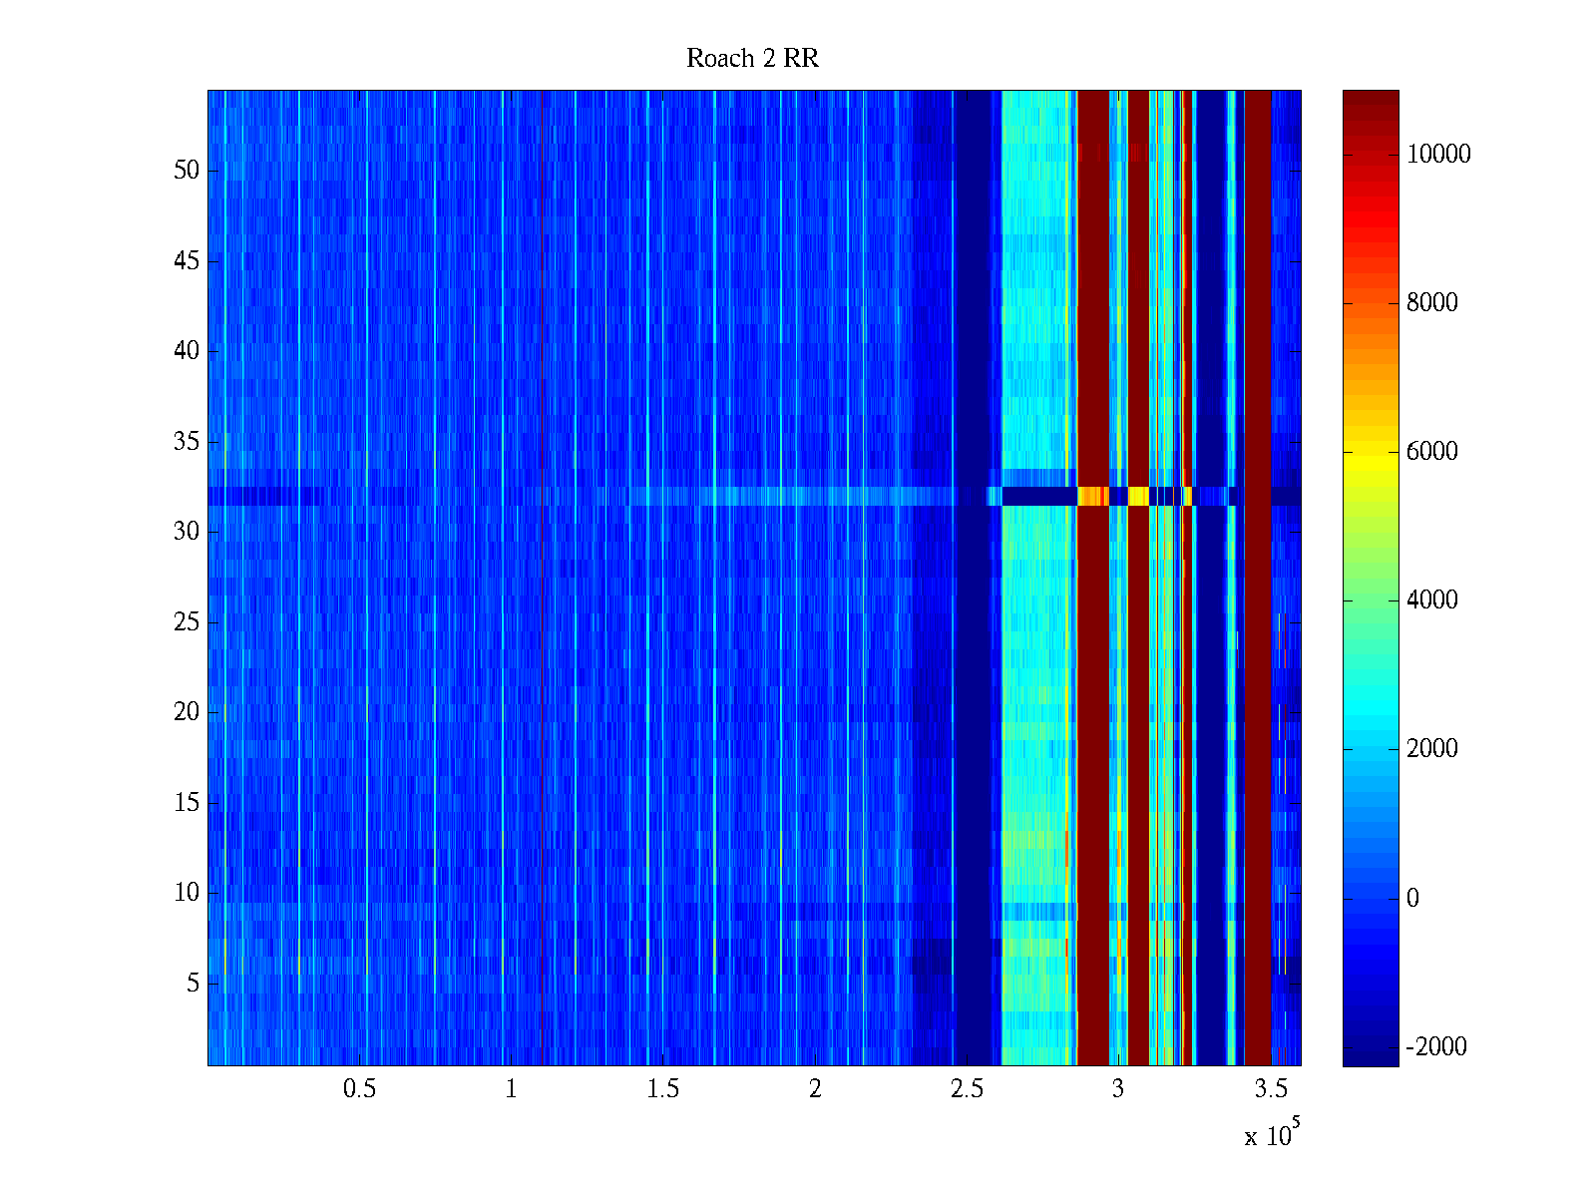
Task: Click the plot title Roach 2 RR
Action: pyautogui.click(x=752, y=59)
